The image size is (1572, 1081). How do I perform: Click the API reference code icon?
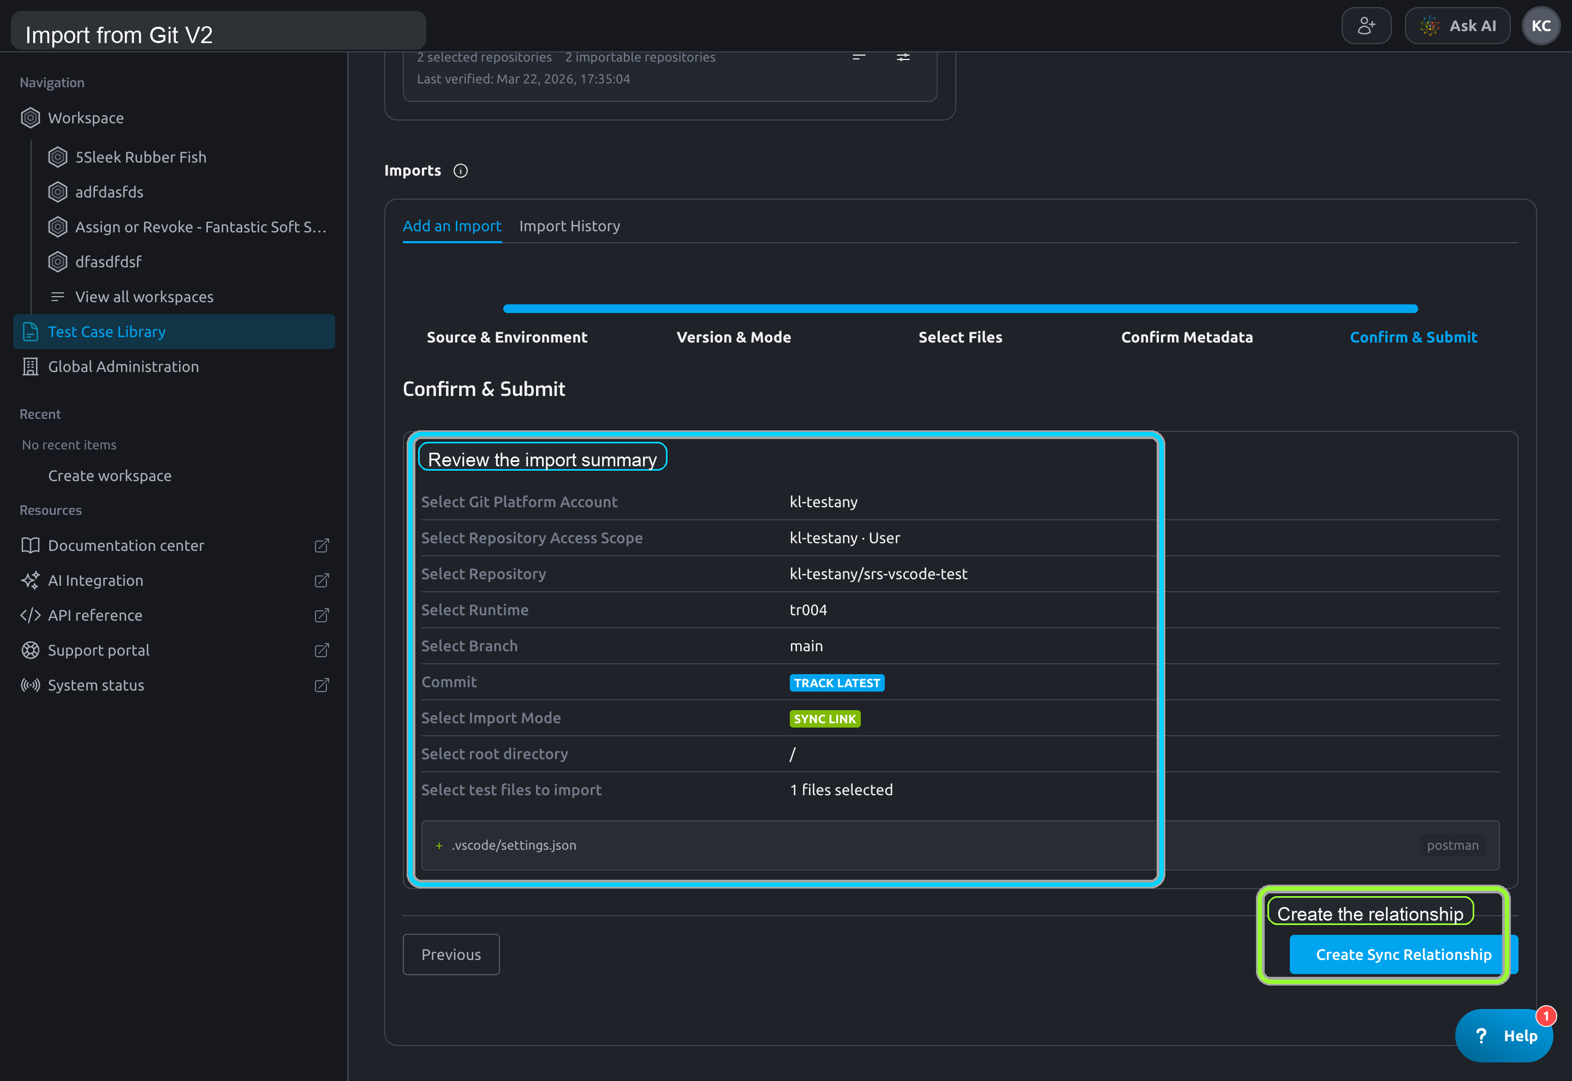pyautogui.click(x=31, y=615)
